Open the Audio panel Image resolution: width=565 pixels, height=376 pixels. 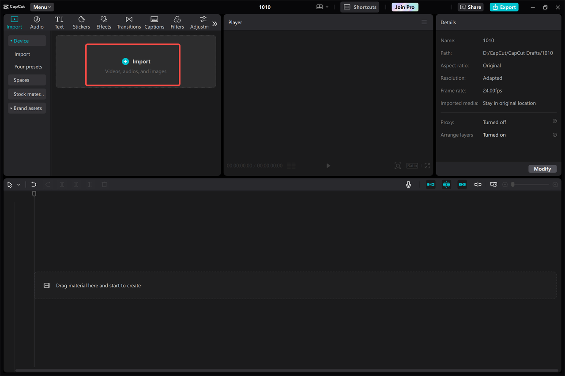tap(37, 22)
